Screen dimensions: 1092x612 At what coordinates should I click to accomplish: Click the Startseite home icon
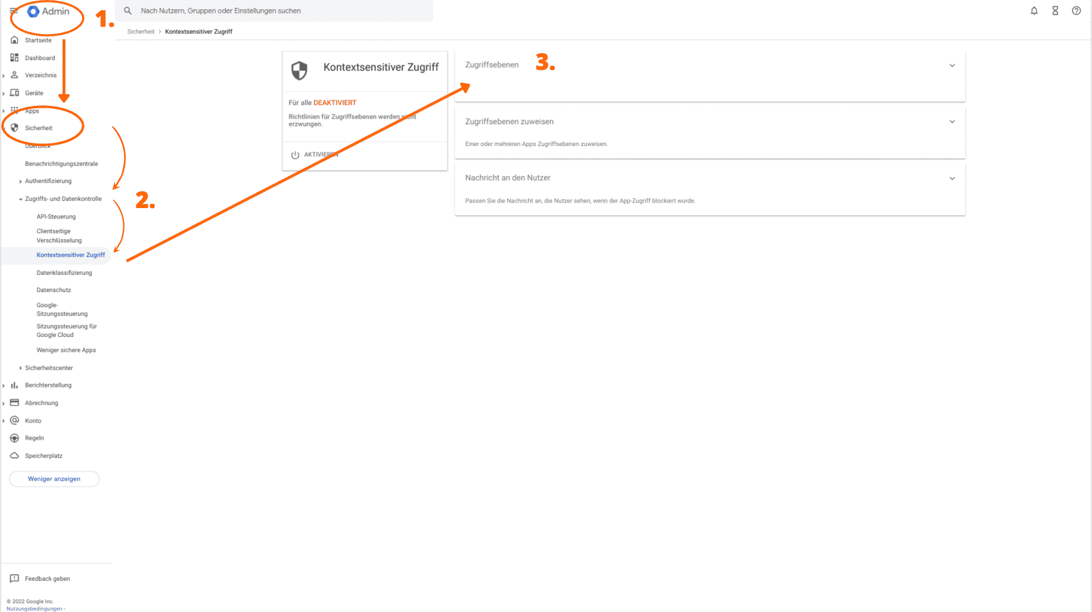coord(14,40)
